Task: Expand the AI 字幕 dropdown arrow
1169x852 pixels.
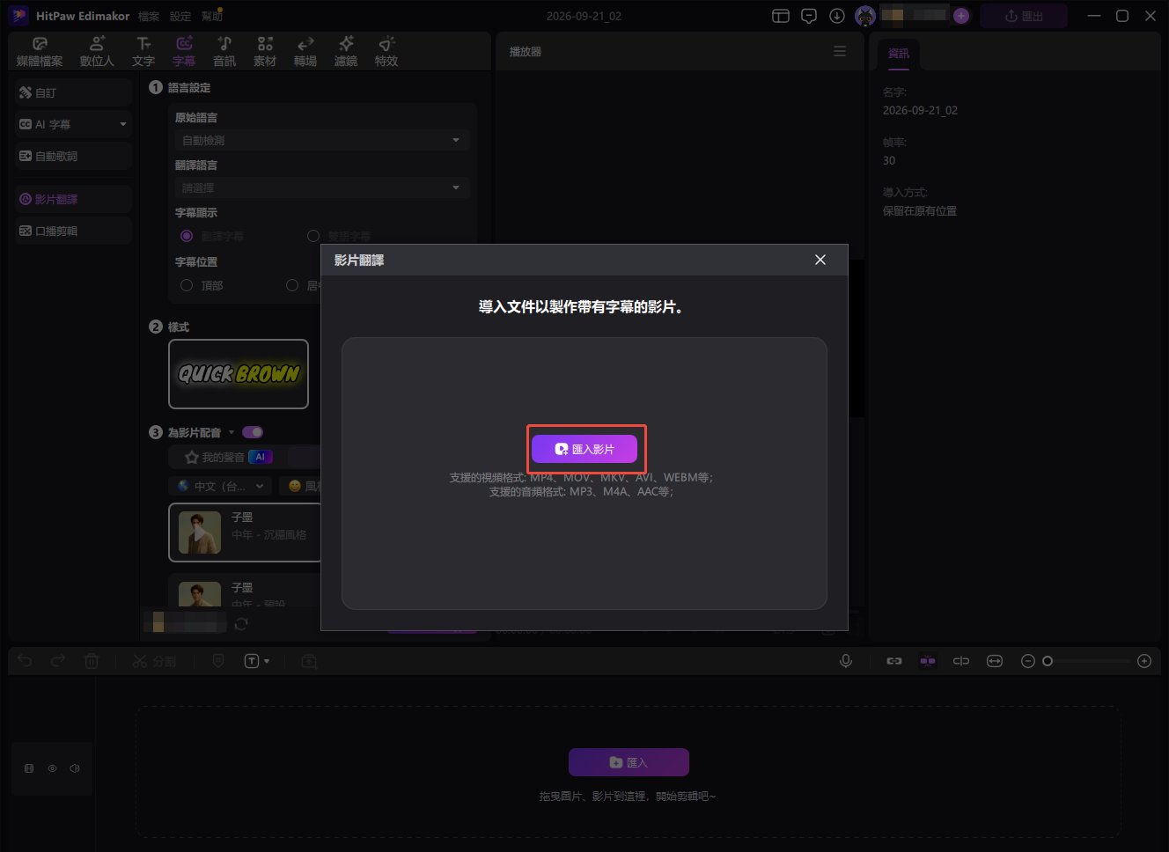Action: (x=123, y=124)
